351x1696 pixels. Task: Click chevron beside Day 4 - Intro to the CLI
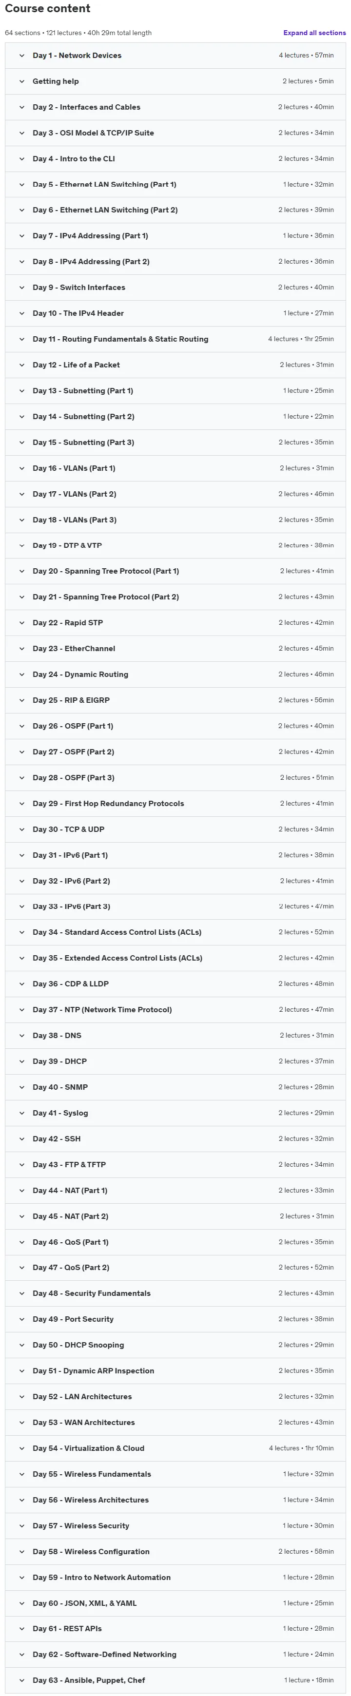(x=22, y=159)
